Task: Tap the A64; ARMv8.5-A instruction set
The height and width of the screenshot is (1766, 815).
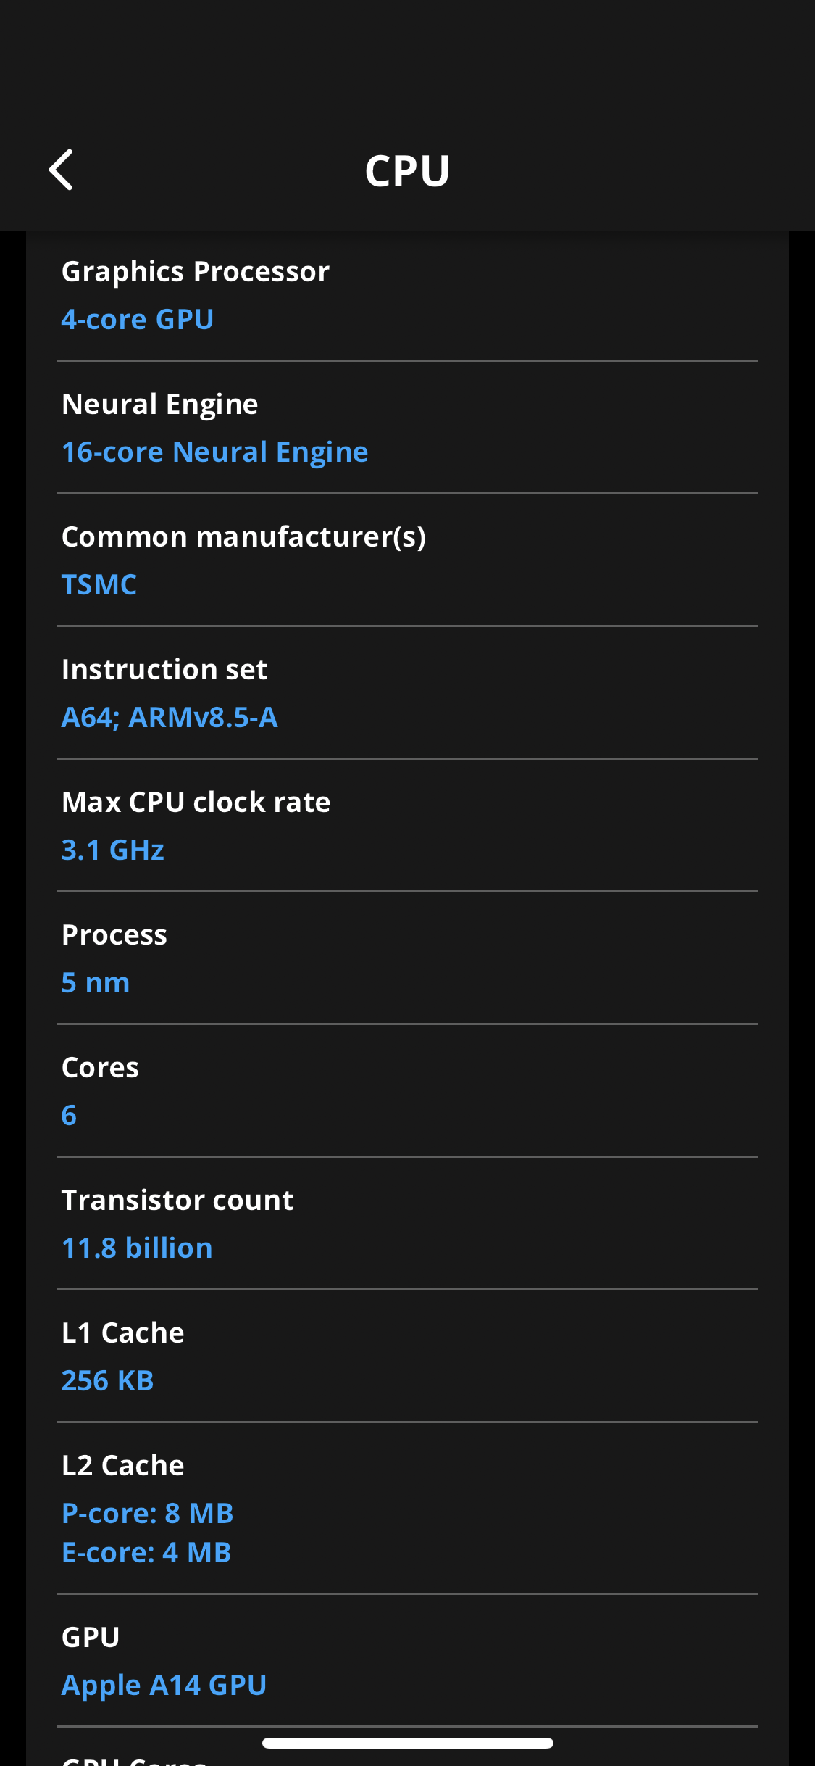Action: (170, 718)
